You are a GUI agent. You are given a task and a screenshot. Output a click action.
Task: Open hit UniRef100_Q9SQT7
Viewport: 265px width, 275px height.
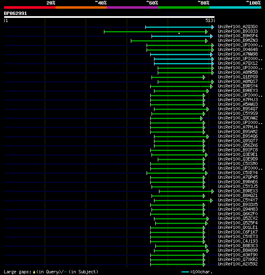click(x=238, y=141)
